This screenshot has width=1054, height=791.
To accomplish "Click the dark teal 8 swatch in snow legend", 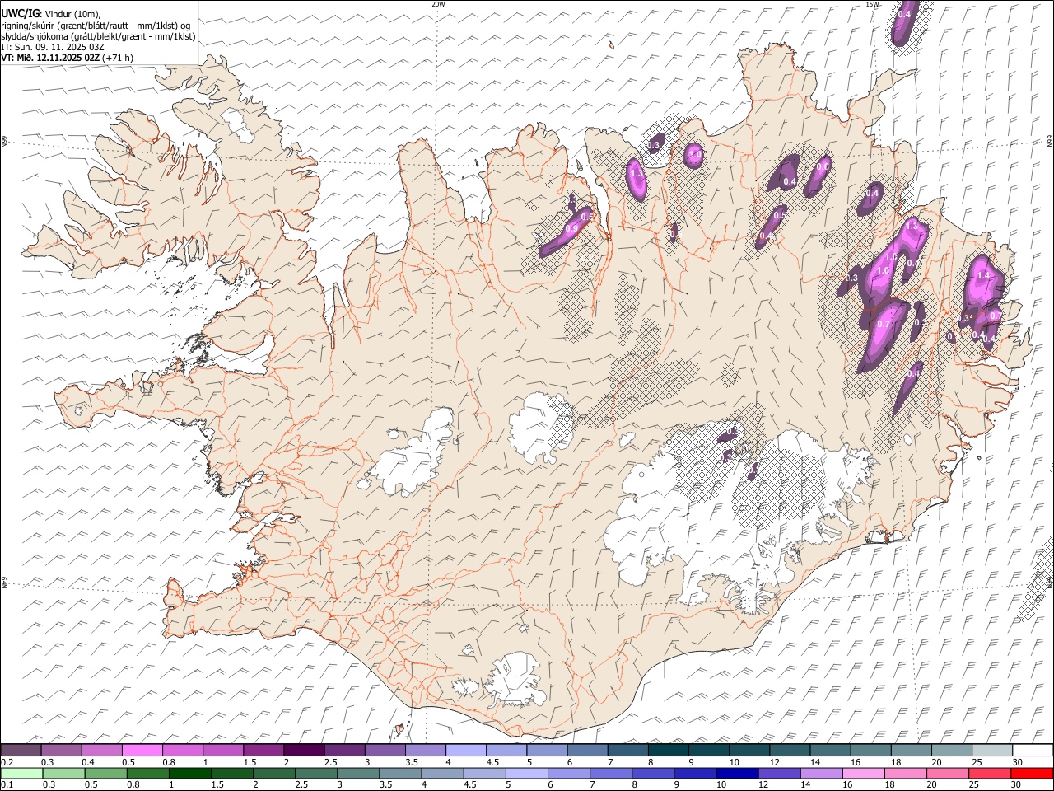I will pyautogui.click(x=669, y=750).
